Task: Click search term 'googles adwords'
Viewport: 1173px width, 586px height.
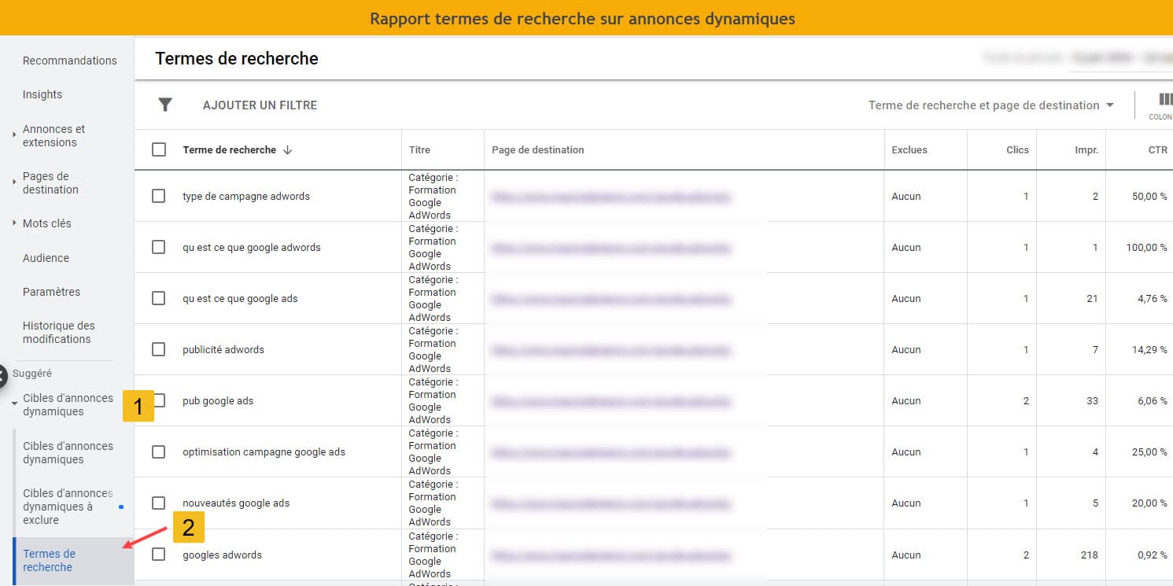Action: [222, 555]
